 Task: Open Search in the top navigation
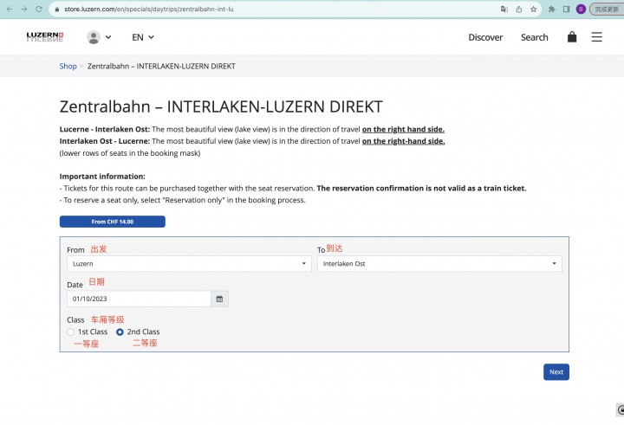(x=535, y=37)
